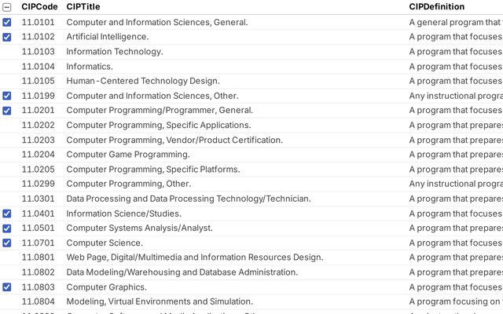
Task: Uncheck Artificial Intelligence row checkbox
Action: pos(7,37)
